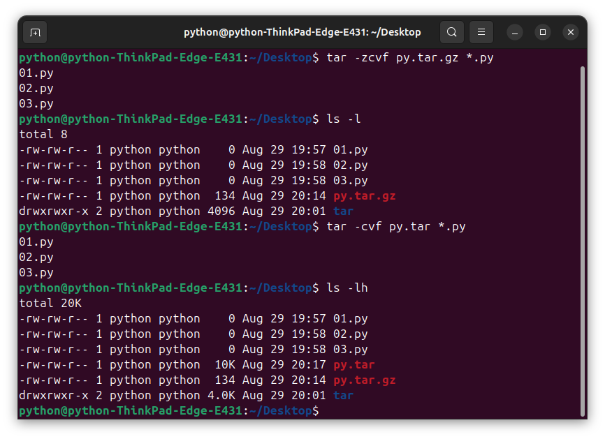Click the 'ls -lh' command text
The height and width of the screenshot is (439, 605).
347,288
